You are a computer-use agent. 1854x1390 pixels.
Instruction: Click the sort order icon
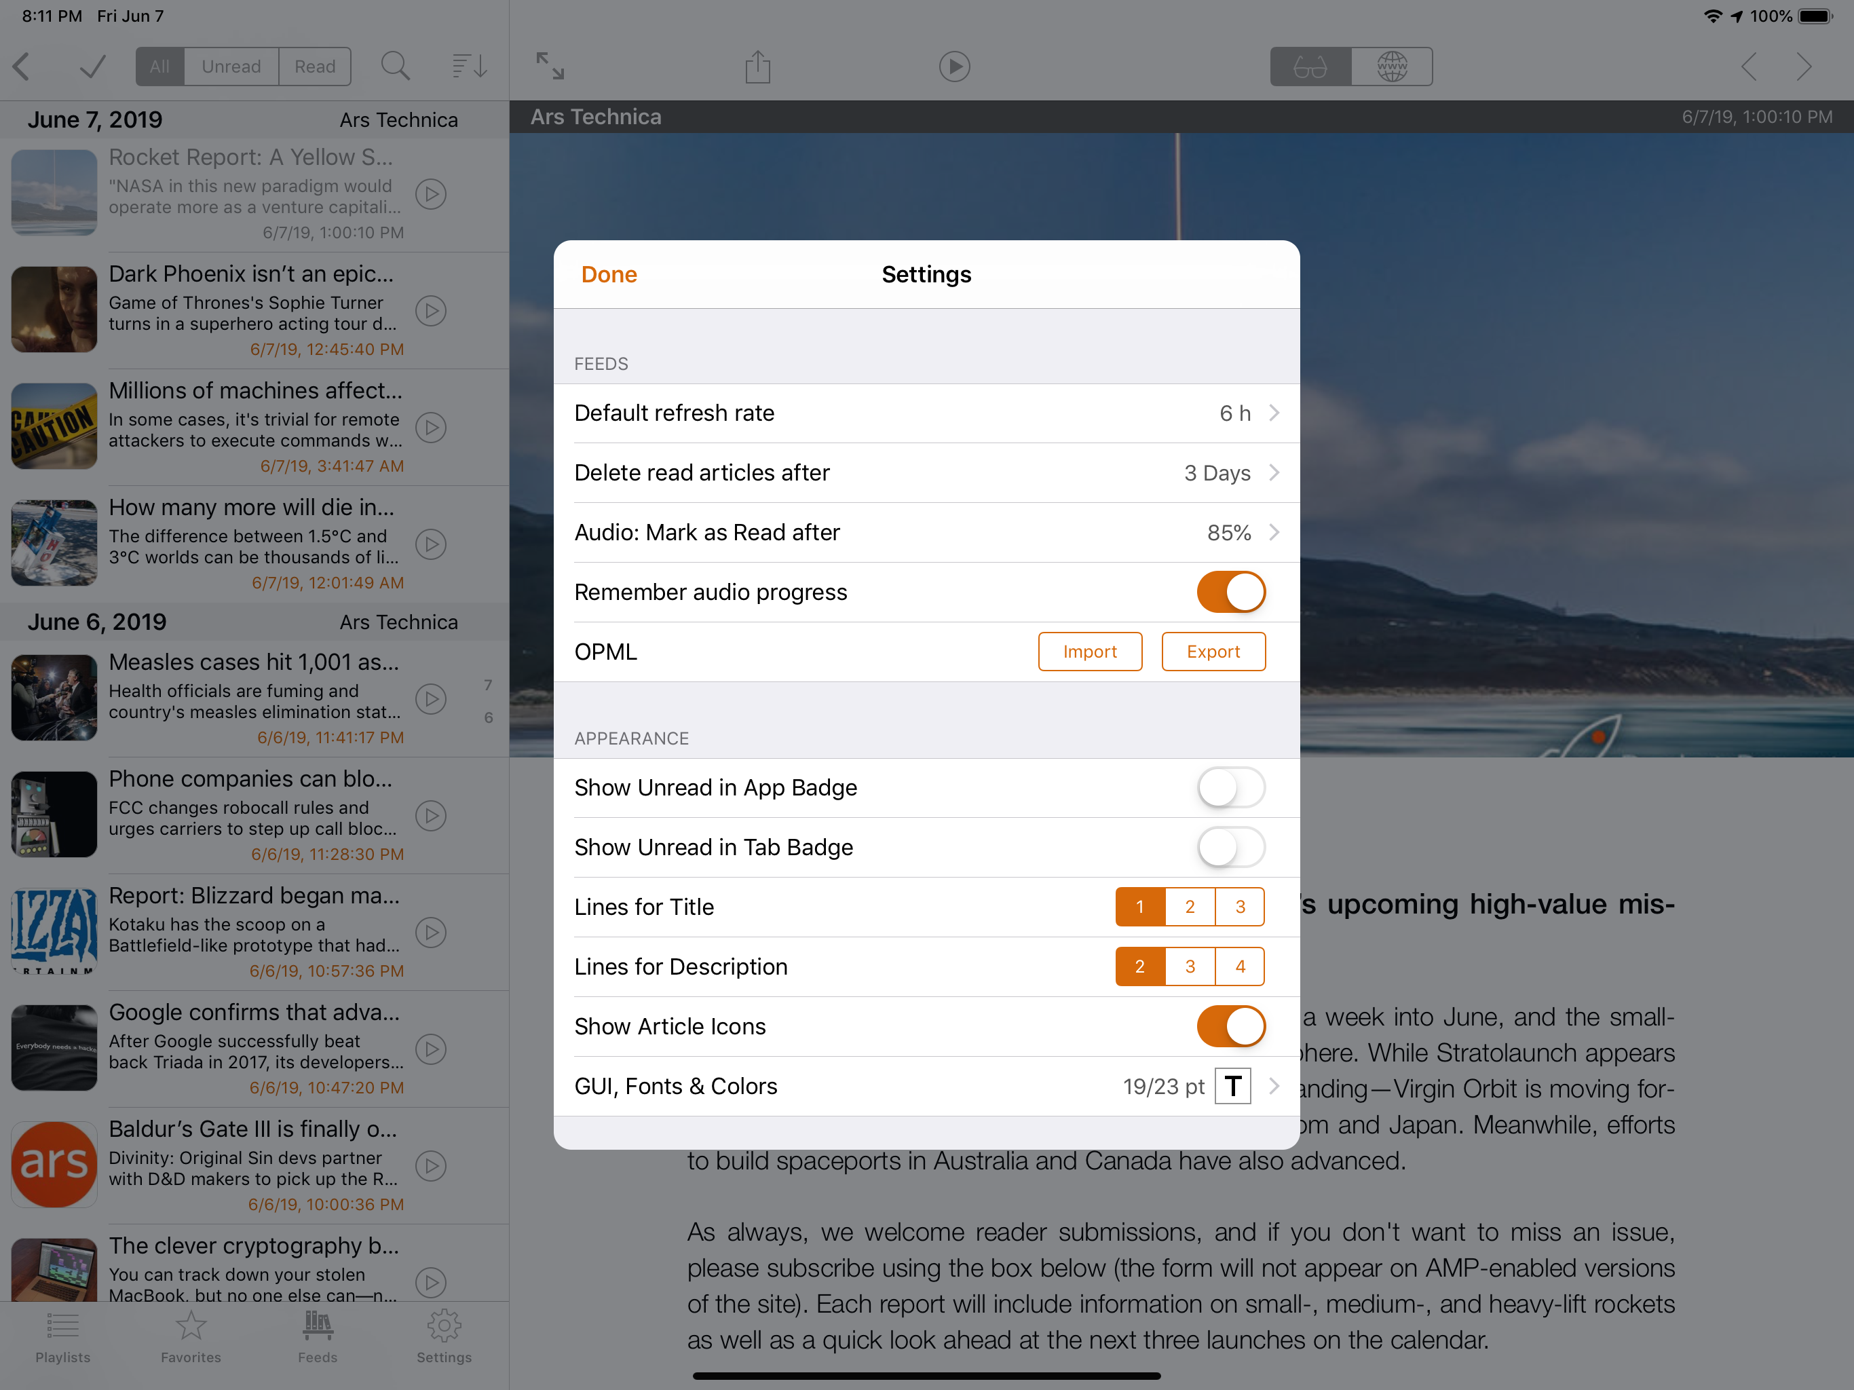[x=470, y=67]
